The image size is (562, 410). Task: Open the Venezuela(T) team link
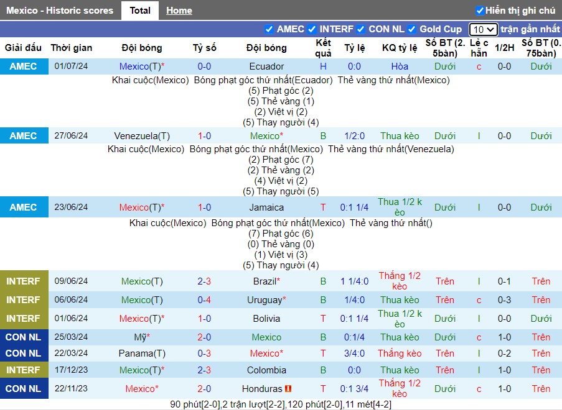coord(142,136)
